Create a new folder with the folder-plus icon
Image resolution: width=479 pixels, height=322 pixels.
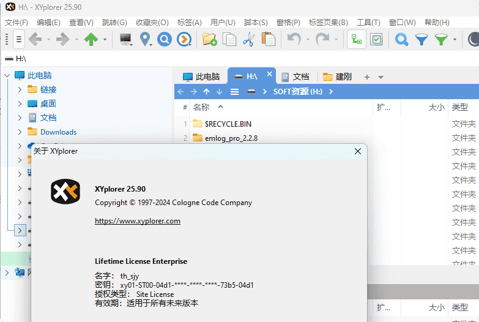[x=210, y=39]
